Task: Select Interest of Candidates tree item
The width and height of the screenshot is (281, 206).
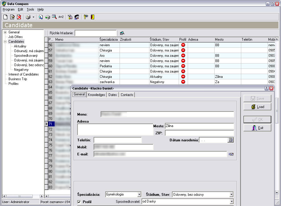Action: [23, 74]
